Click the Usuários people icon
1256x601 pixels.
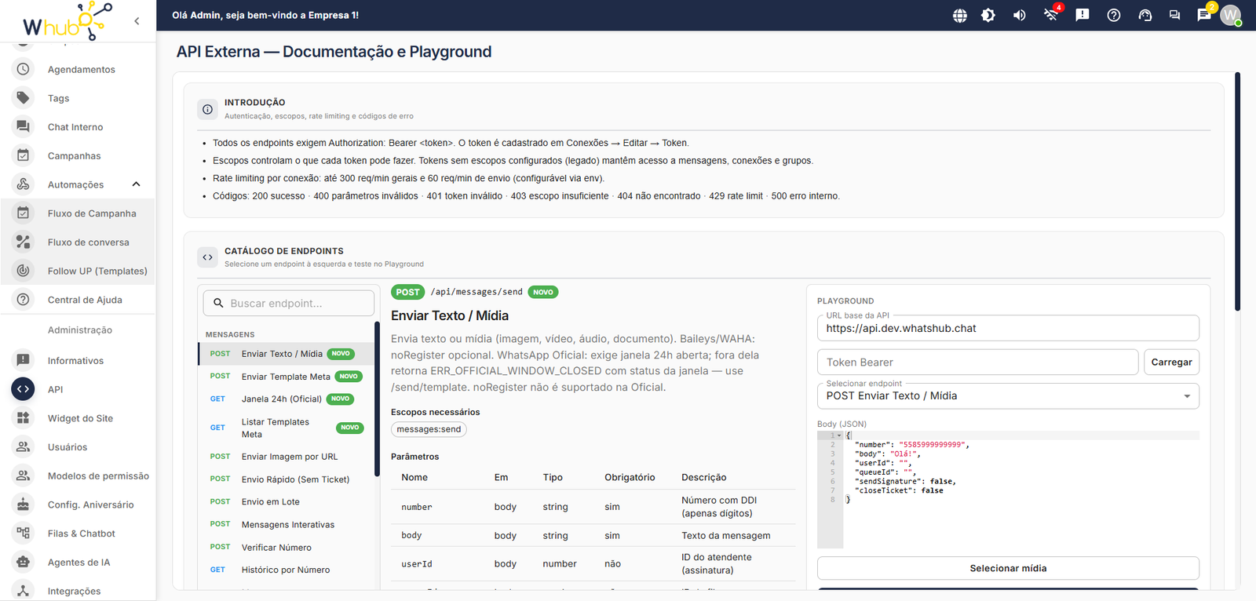click(x=24, y=447)
